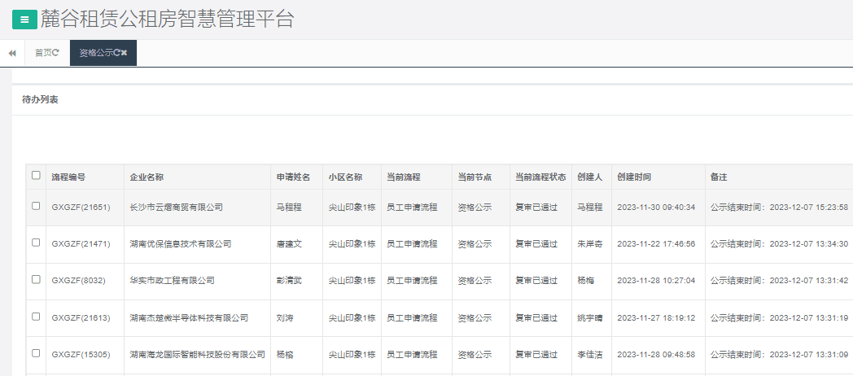The width and height of the screenshot is (853, 376).
Task: Click the 创建时间 column header
Action: point(634,177)
